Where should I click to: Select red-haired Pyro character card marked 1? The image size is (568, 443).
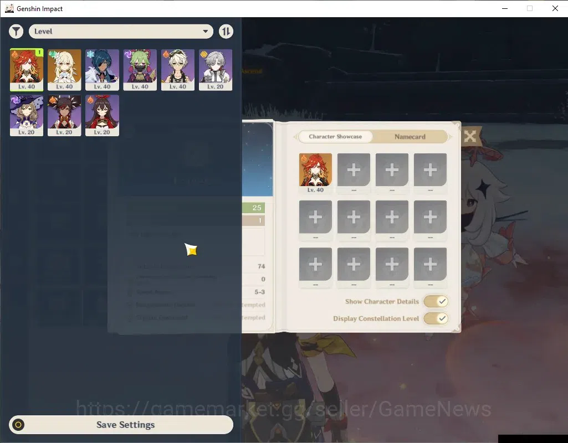point(27,69)
